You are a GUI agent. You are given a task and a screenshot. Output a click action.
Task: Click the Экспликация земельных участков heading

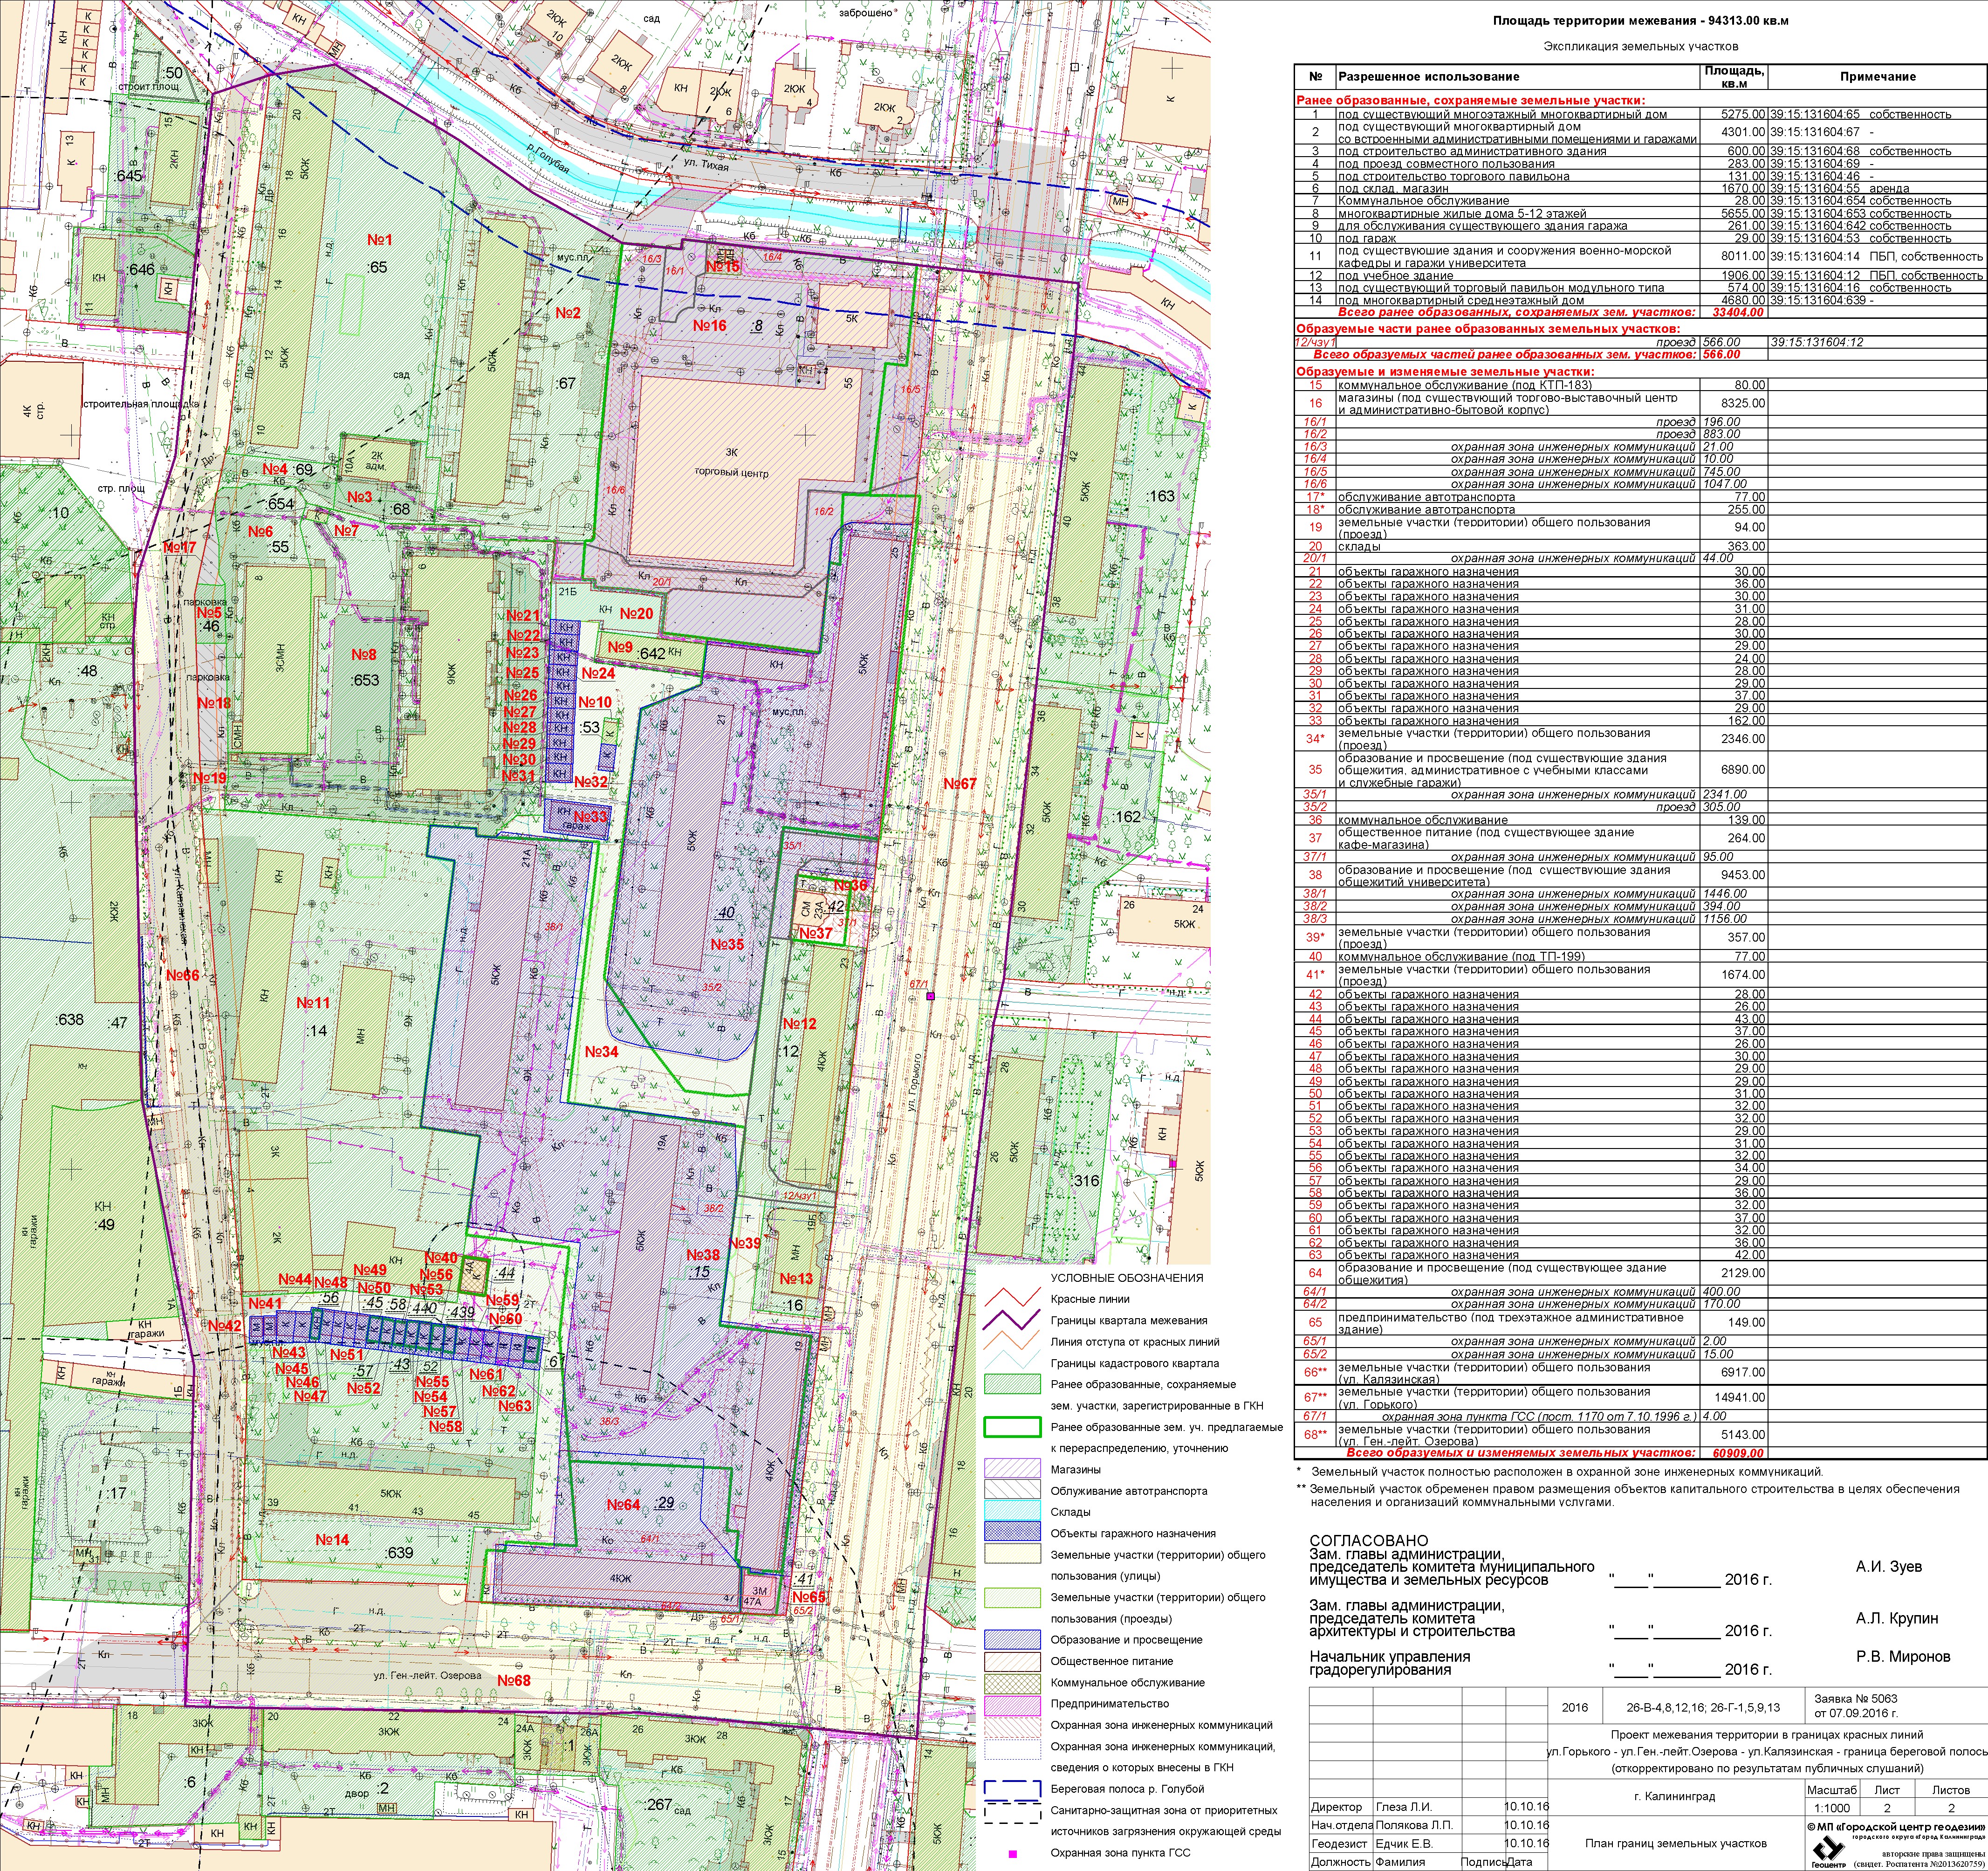click(x=1640, y=46)
